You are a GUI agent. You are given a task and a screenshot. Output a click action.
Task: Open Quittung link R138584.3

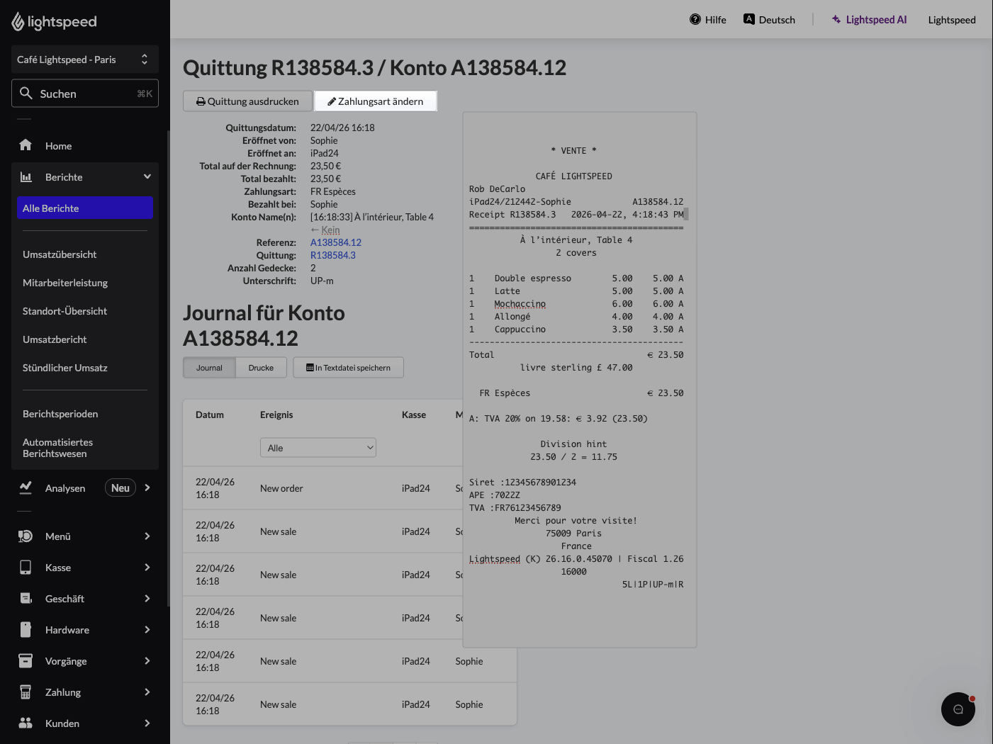(333, 255)
